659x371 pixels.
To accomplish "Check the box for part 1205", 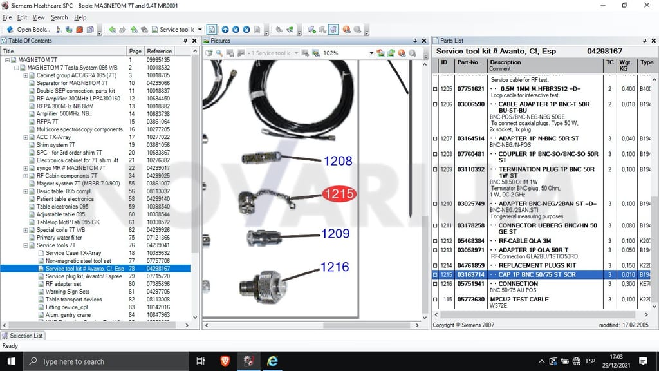I will [x=435, y=89].
